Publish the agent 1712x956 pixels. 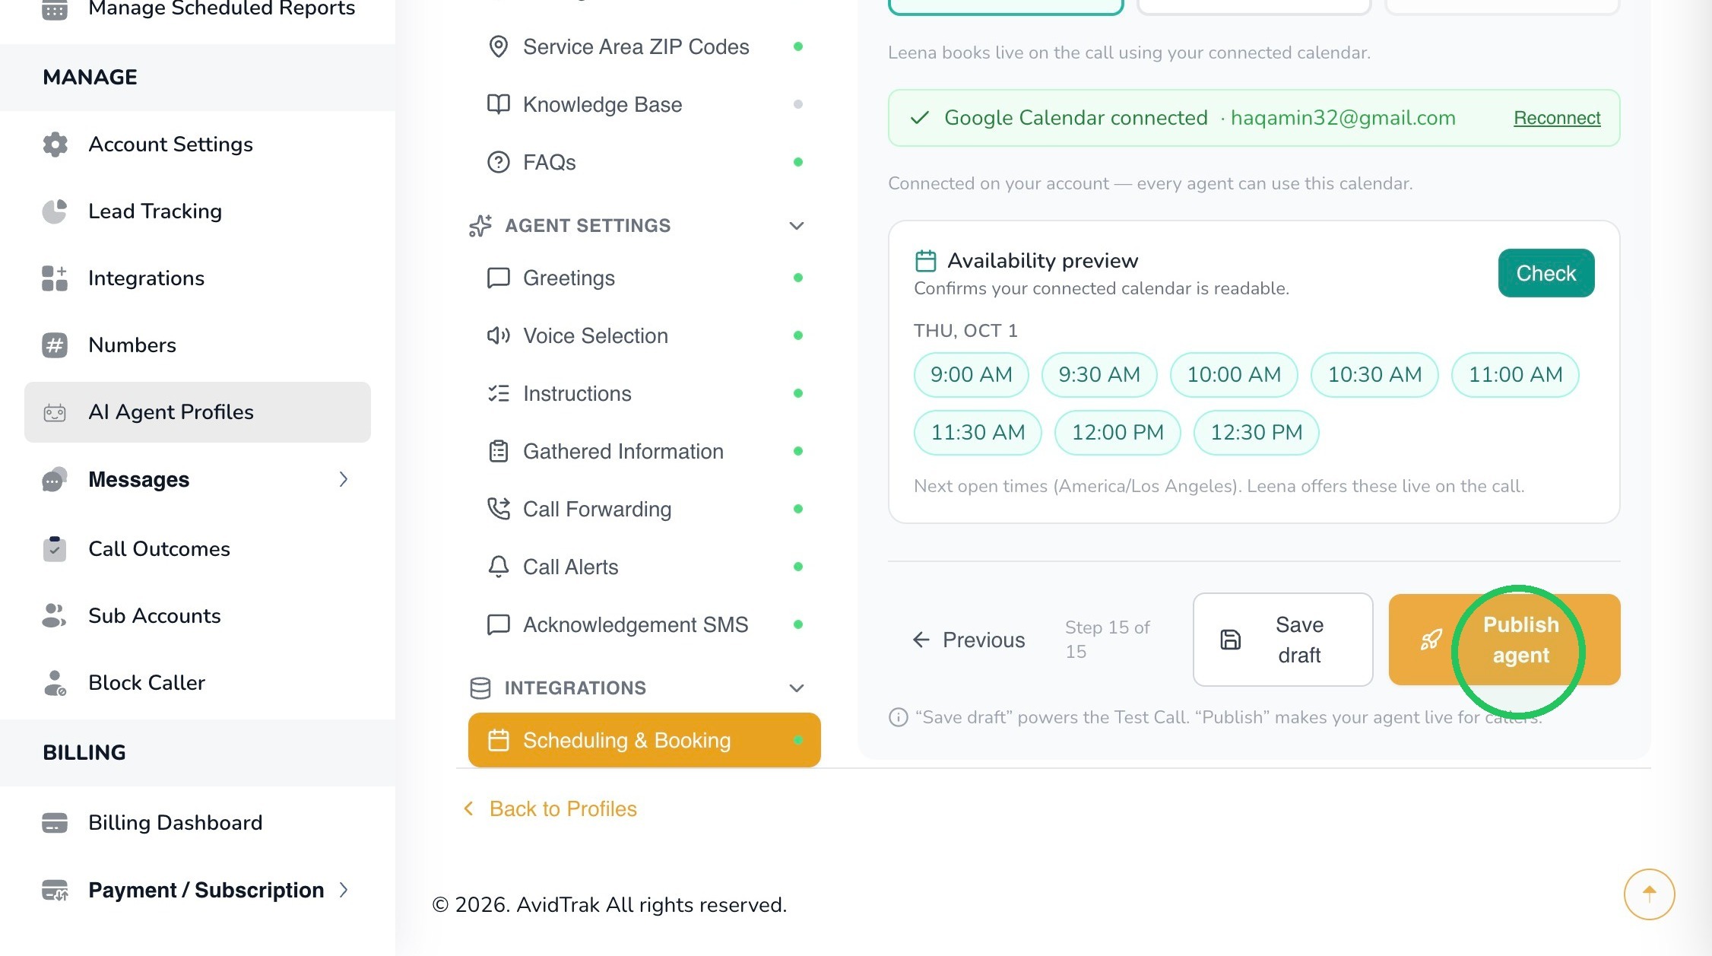pyautogui.click(x=1504, y=640)
